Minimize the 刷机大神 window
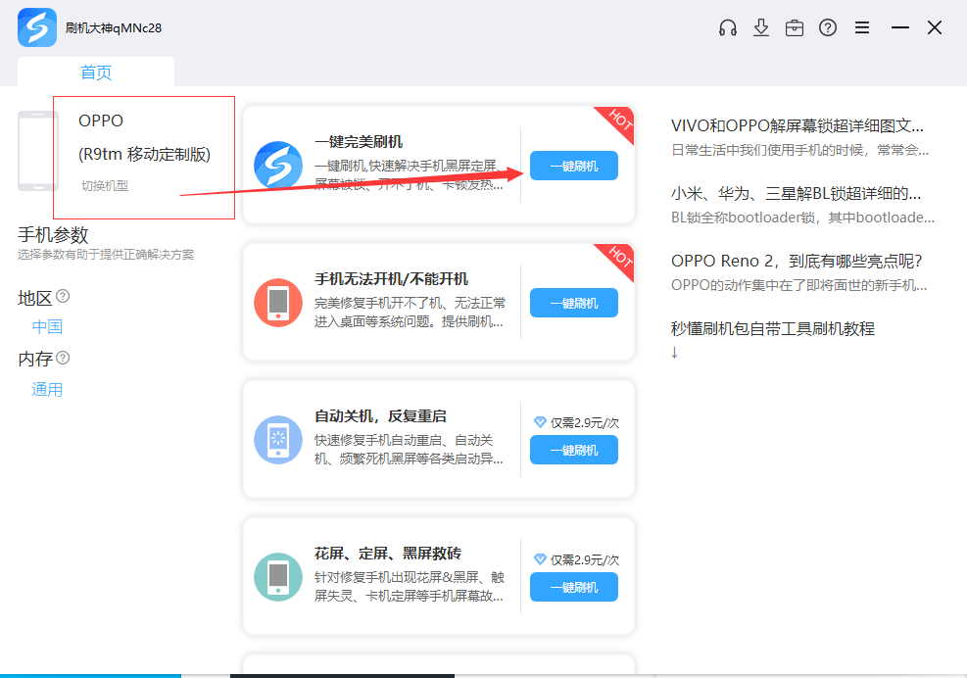Screen dimensions: 967x678 tap(899, 27)
